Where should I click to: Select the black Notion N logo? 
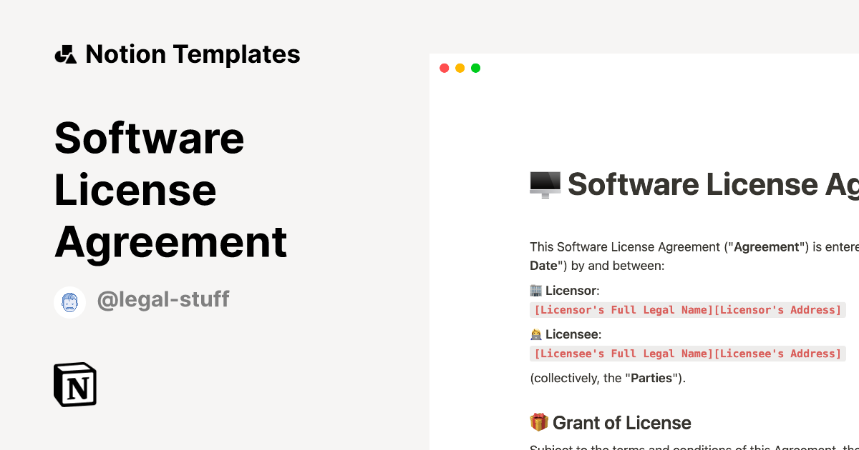74,384
